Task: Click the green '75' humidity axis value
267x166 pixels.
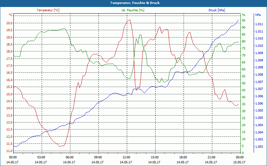Action: [x=244, y=48]
